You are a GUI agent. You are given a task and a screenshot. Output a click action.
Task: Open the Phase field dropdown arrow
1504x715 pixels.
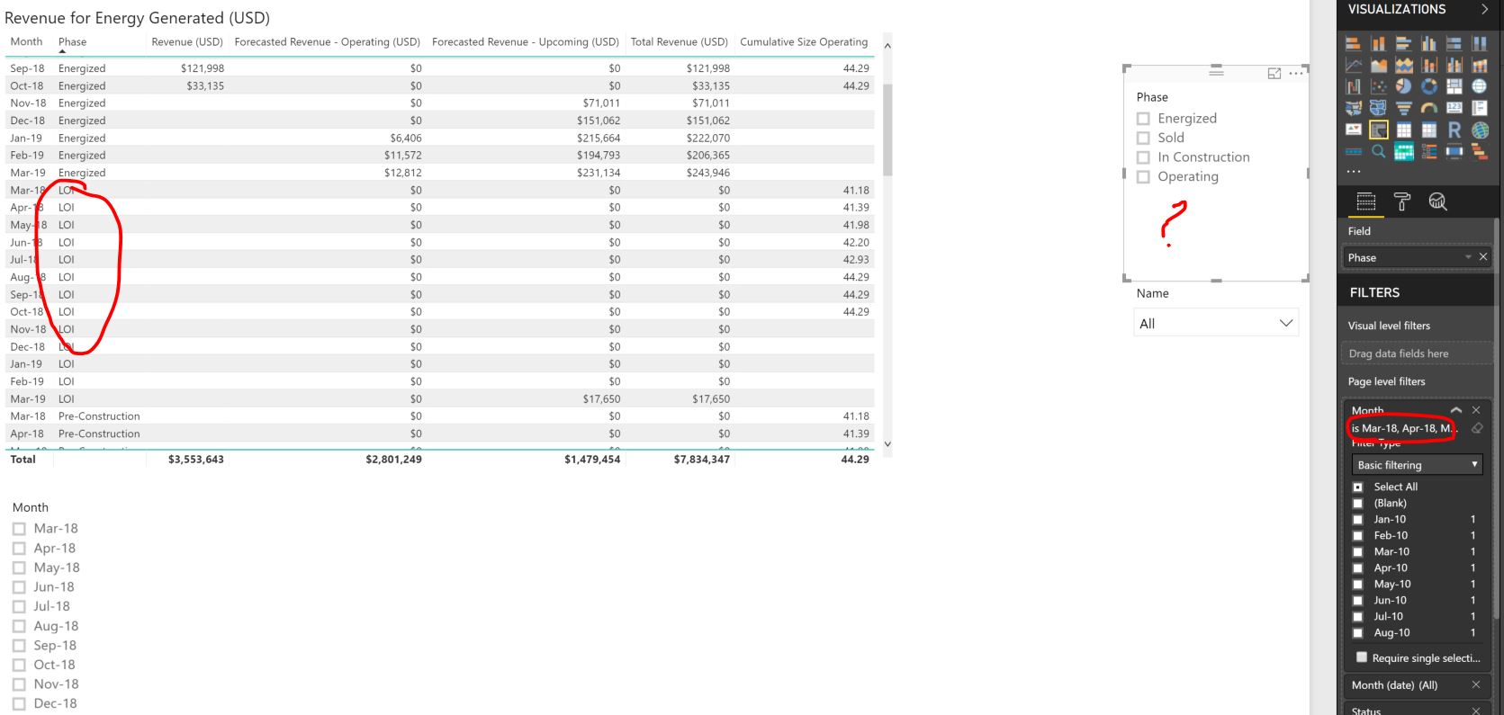(1469, 257)
